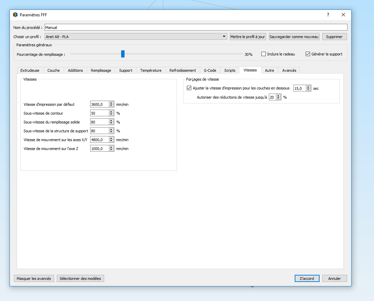This screenshot has width=374, height=301.
Task: Click the help question mark icon
Action: coord(328,15)
